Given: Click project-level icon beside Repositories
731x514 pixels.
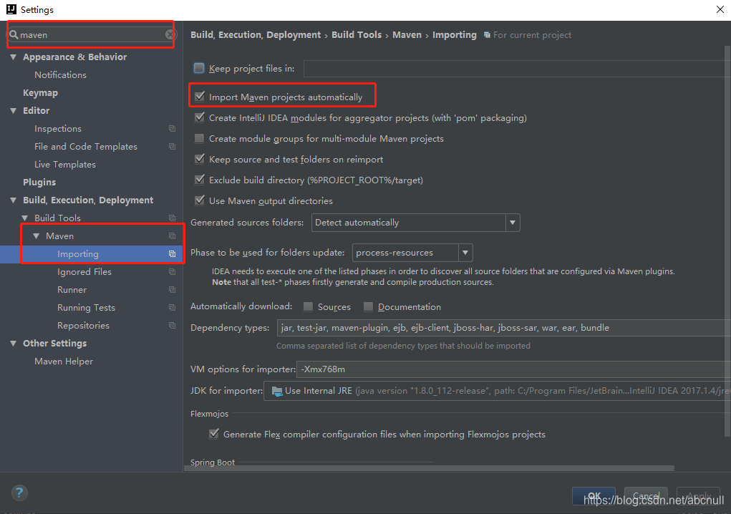Looking at the screenshot, I should point(172,325).
